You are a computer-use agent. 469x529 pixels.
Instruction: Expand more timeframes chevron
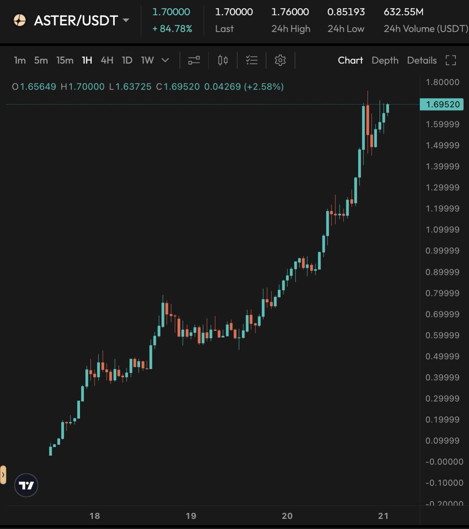click(165, 60)
